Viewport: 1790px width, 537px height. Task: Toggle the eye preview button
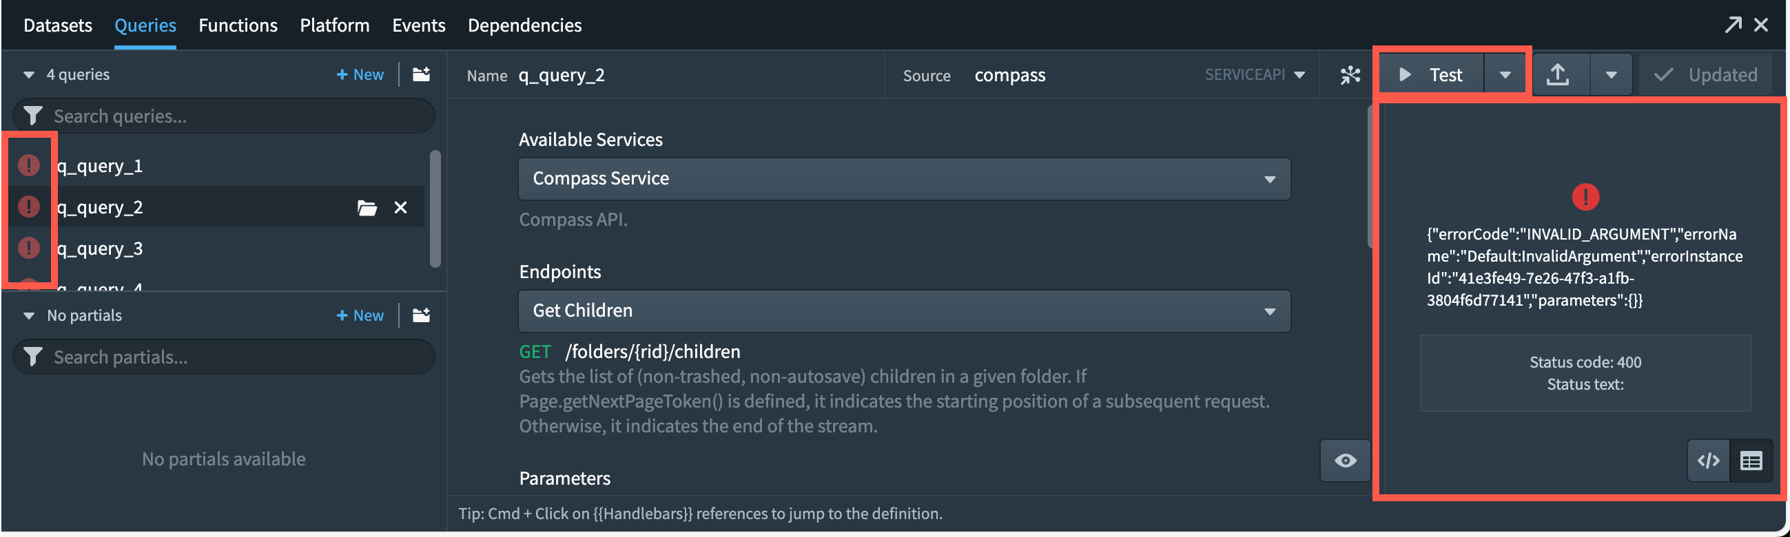(x=1346, y=461)
